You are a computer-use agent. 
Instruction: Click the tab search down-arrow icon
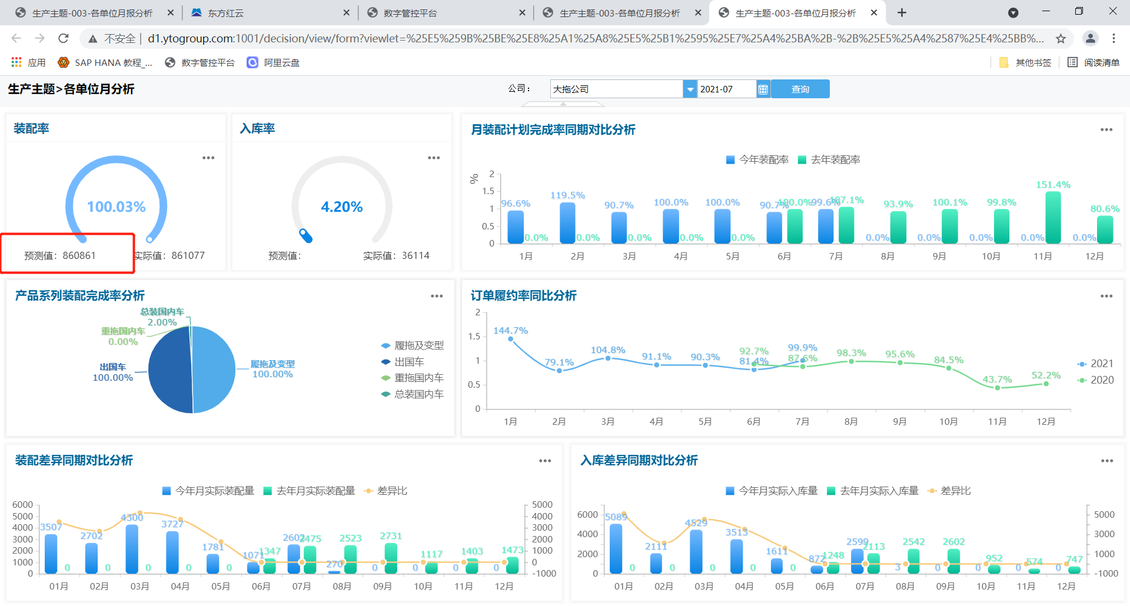click(x=1013, y=12)
